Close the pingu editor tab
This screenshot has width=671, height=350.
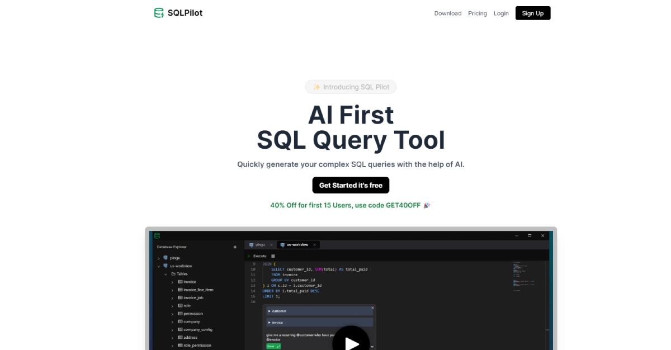(x=271, y=245)
